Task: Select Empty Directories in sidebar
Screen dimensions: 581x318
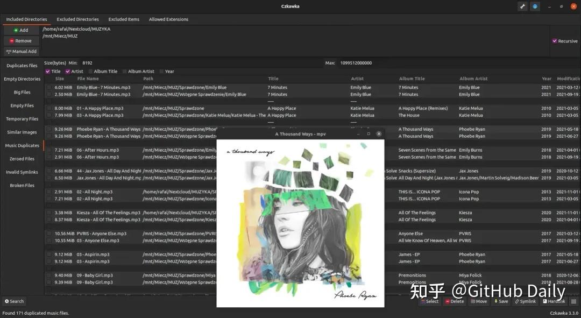Action: pos(22,79)
